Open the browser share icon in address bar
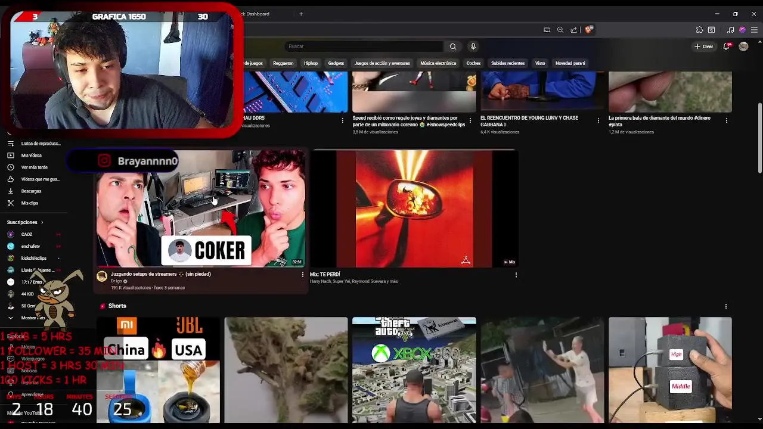The image size is (763, 429). [x=573, y=30]
